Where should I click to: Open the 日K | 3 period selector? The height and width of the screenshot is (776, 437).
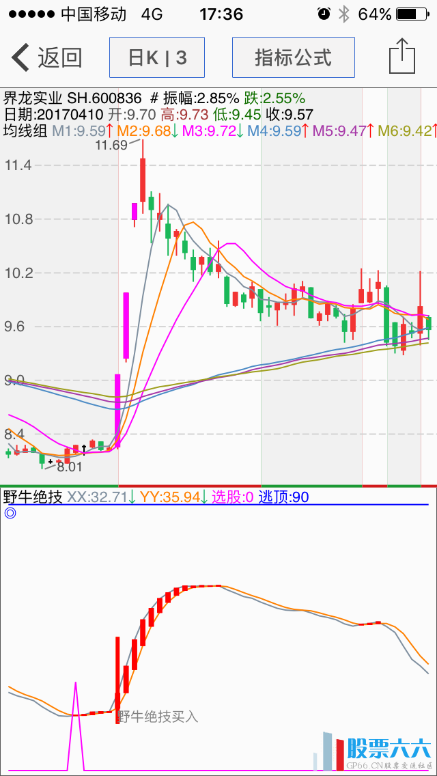click(x=157, y=57)
